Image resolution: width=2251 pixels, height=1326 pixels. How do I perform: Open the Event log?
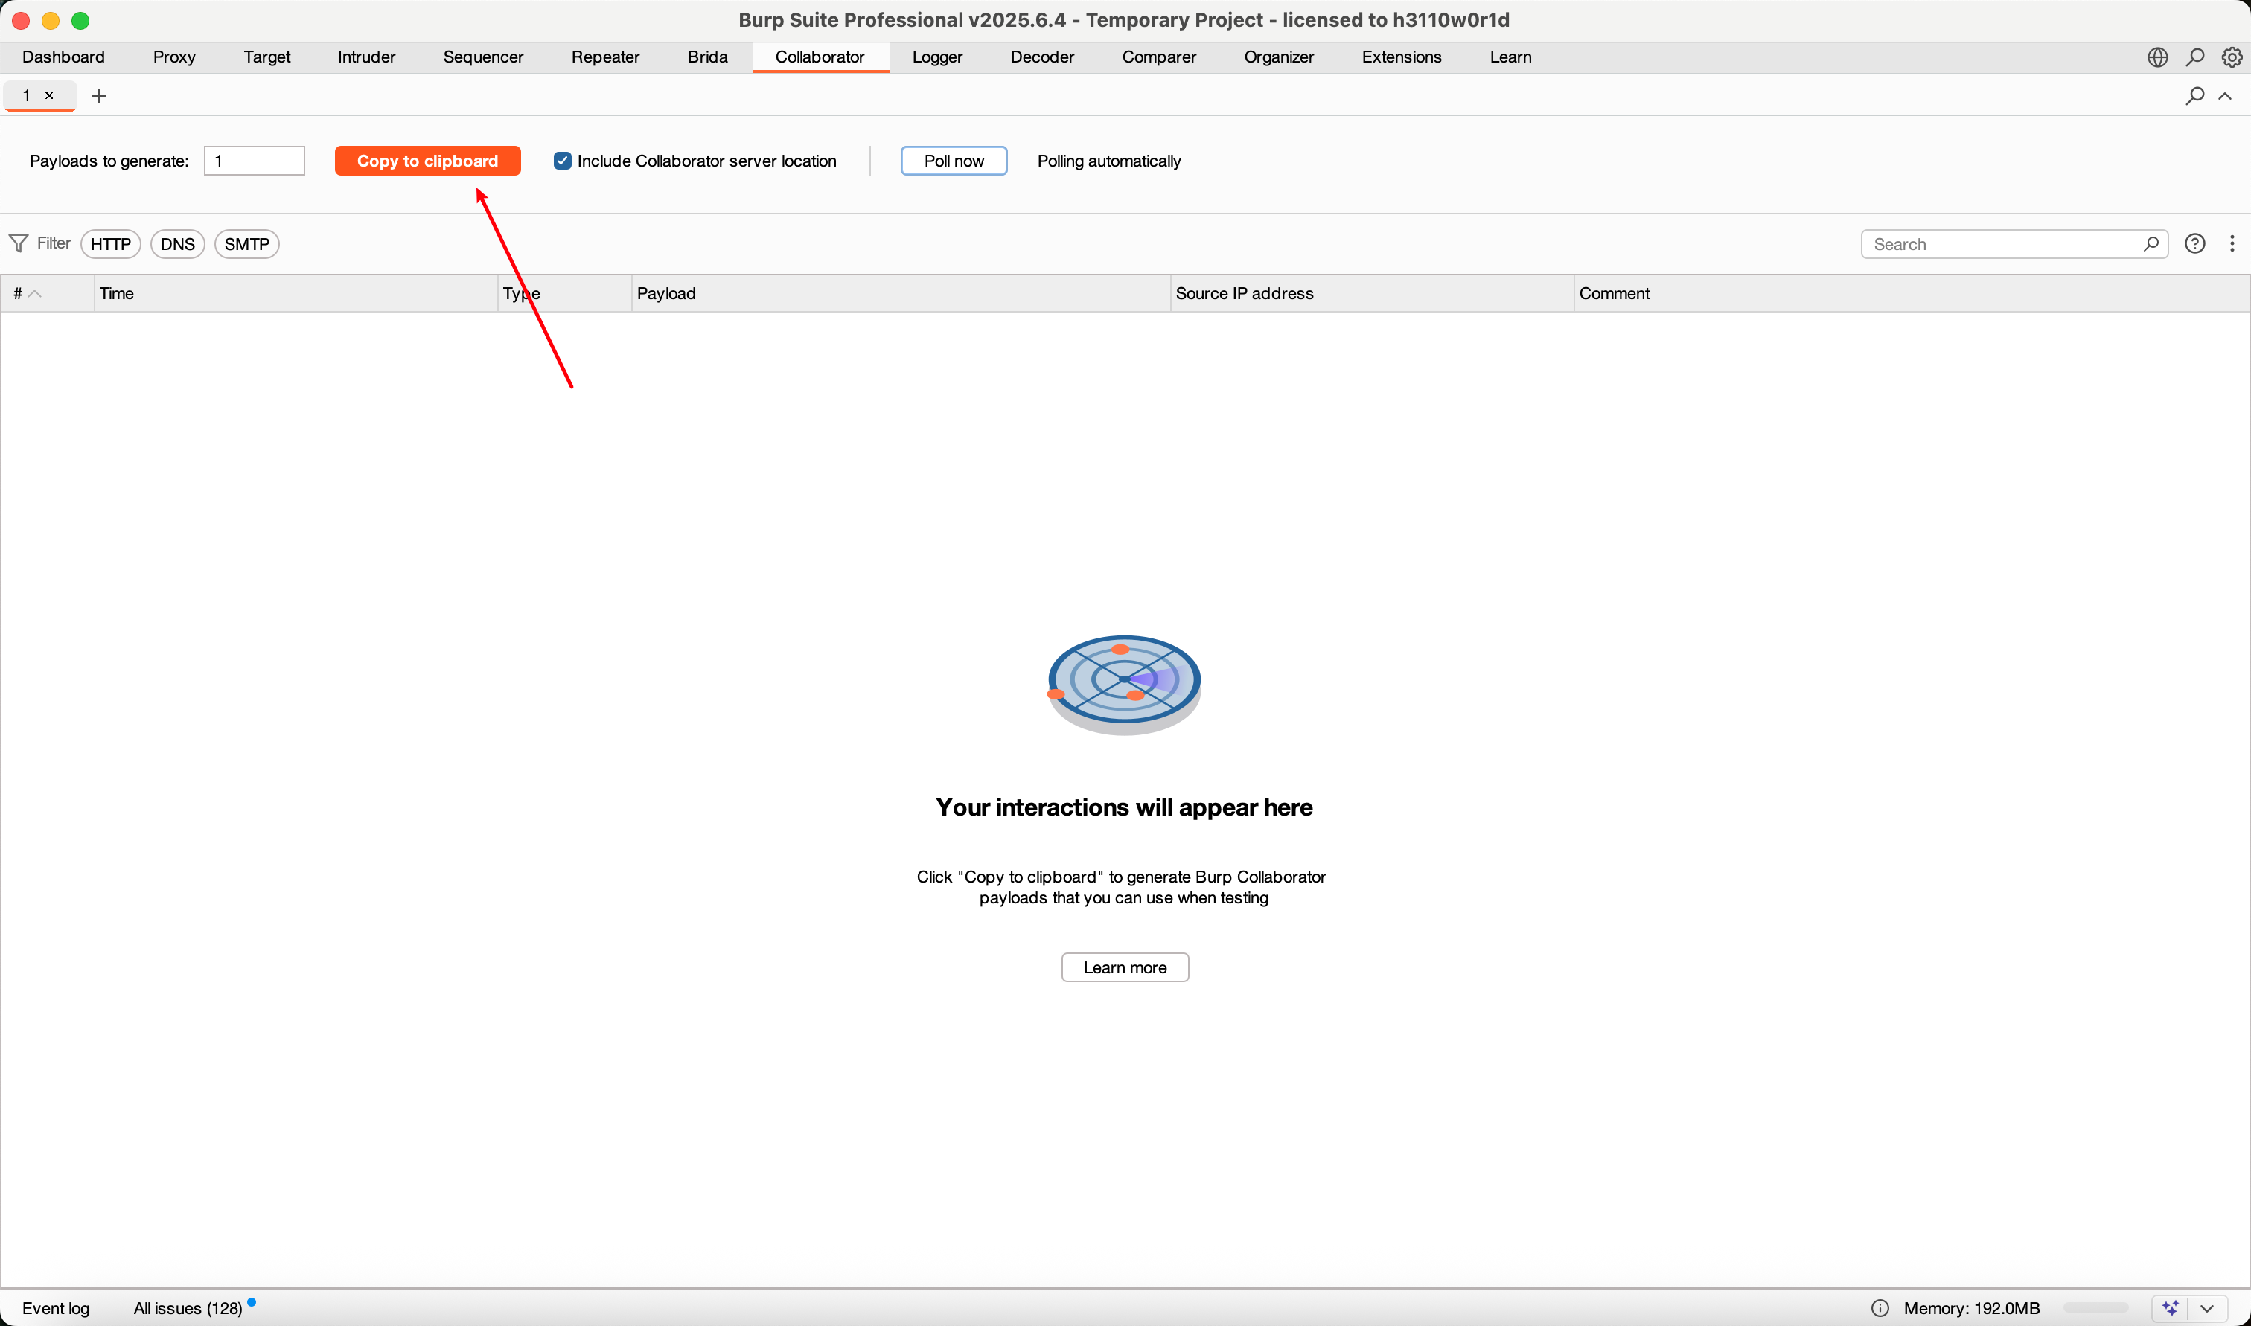(x=55, y=1308)
